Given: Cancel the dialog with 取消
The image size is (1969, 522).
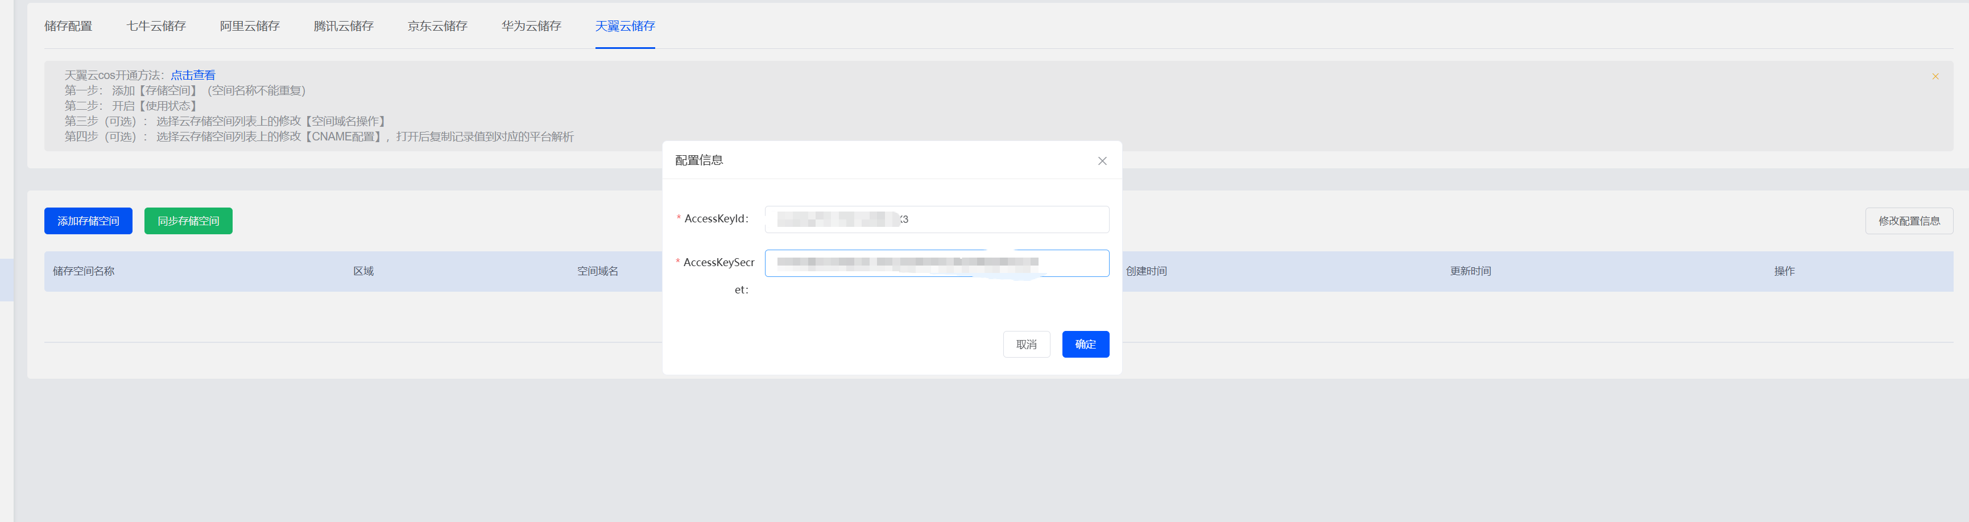Looking at the screenshot, I should point(1026,344).
